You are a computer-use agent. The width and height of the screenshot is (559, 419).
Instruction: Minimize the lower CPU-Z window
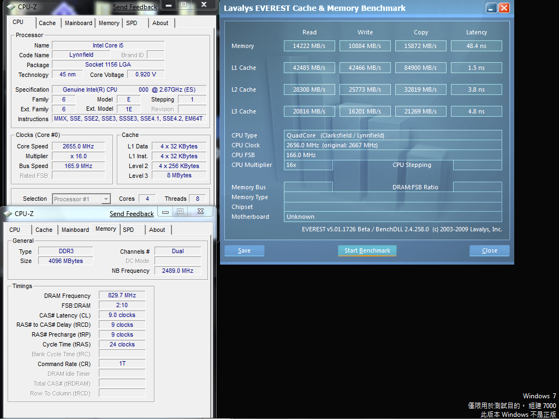tap(165, 211)
